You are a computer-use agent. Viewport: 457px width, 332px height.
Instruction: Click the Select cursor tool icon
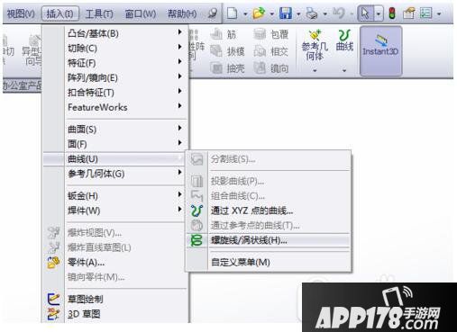(x=365, y=13)
